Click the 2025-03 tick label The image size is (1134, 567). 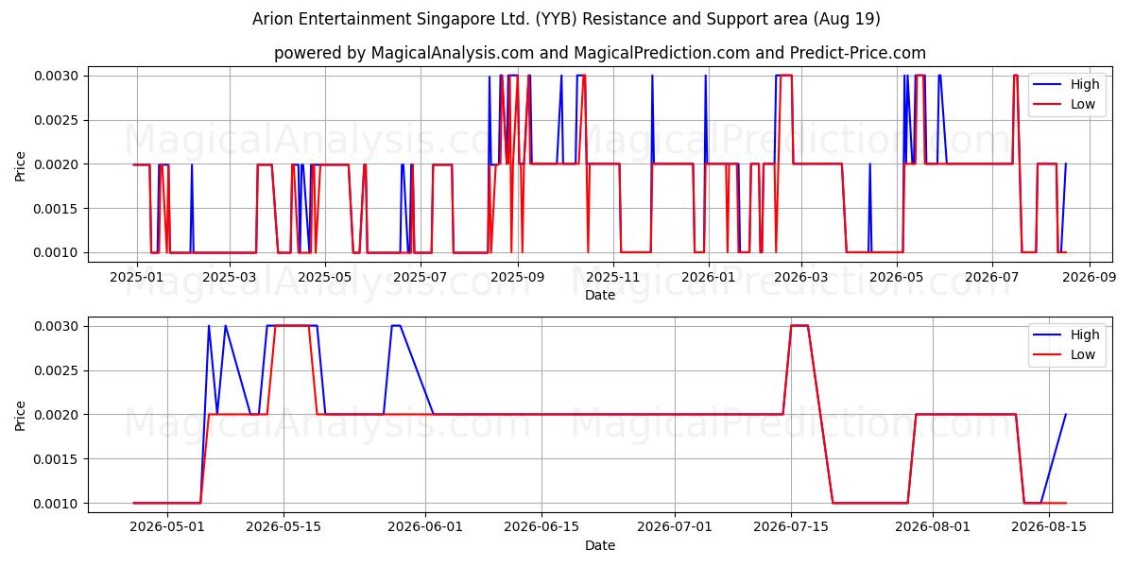230,277
